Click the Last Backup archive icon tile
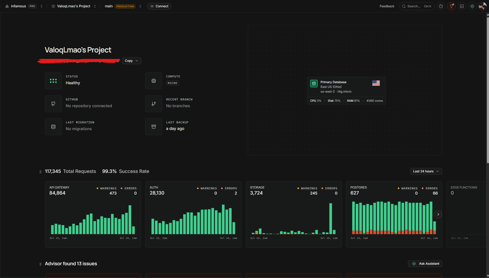489x278 pixels. coord(154,127)
